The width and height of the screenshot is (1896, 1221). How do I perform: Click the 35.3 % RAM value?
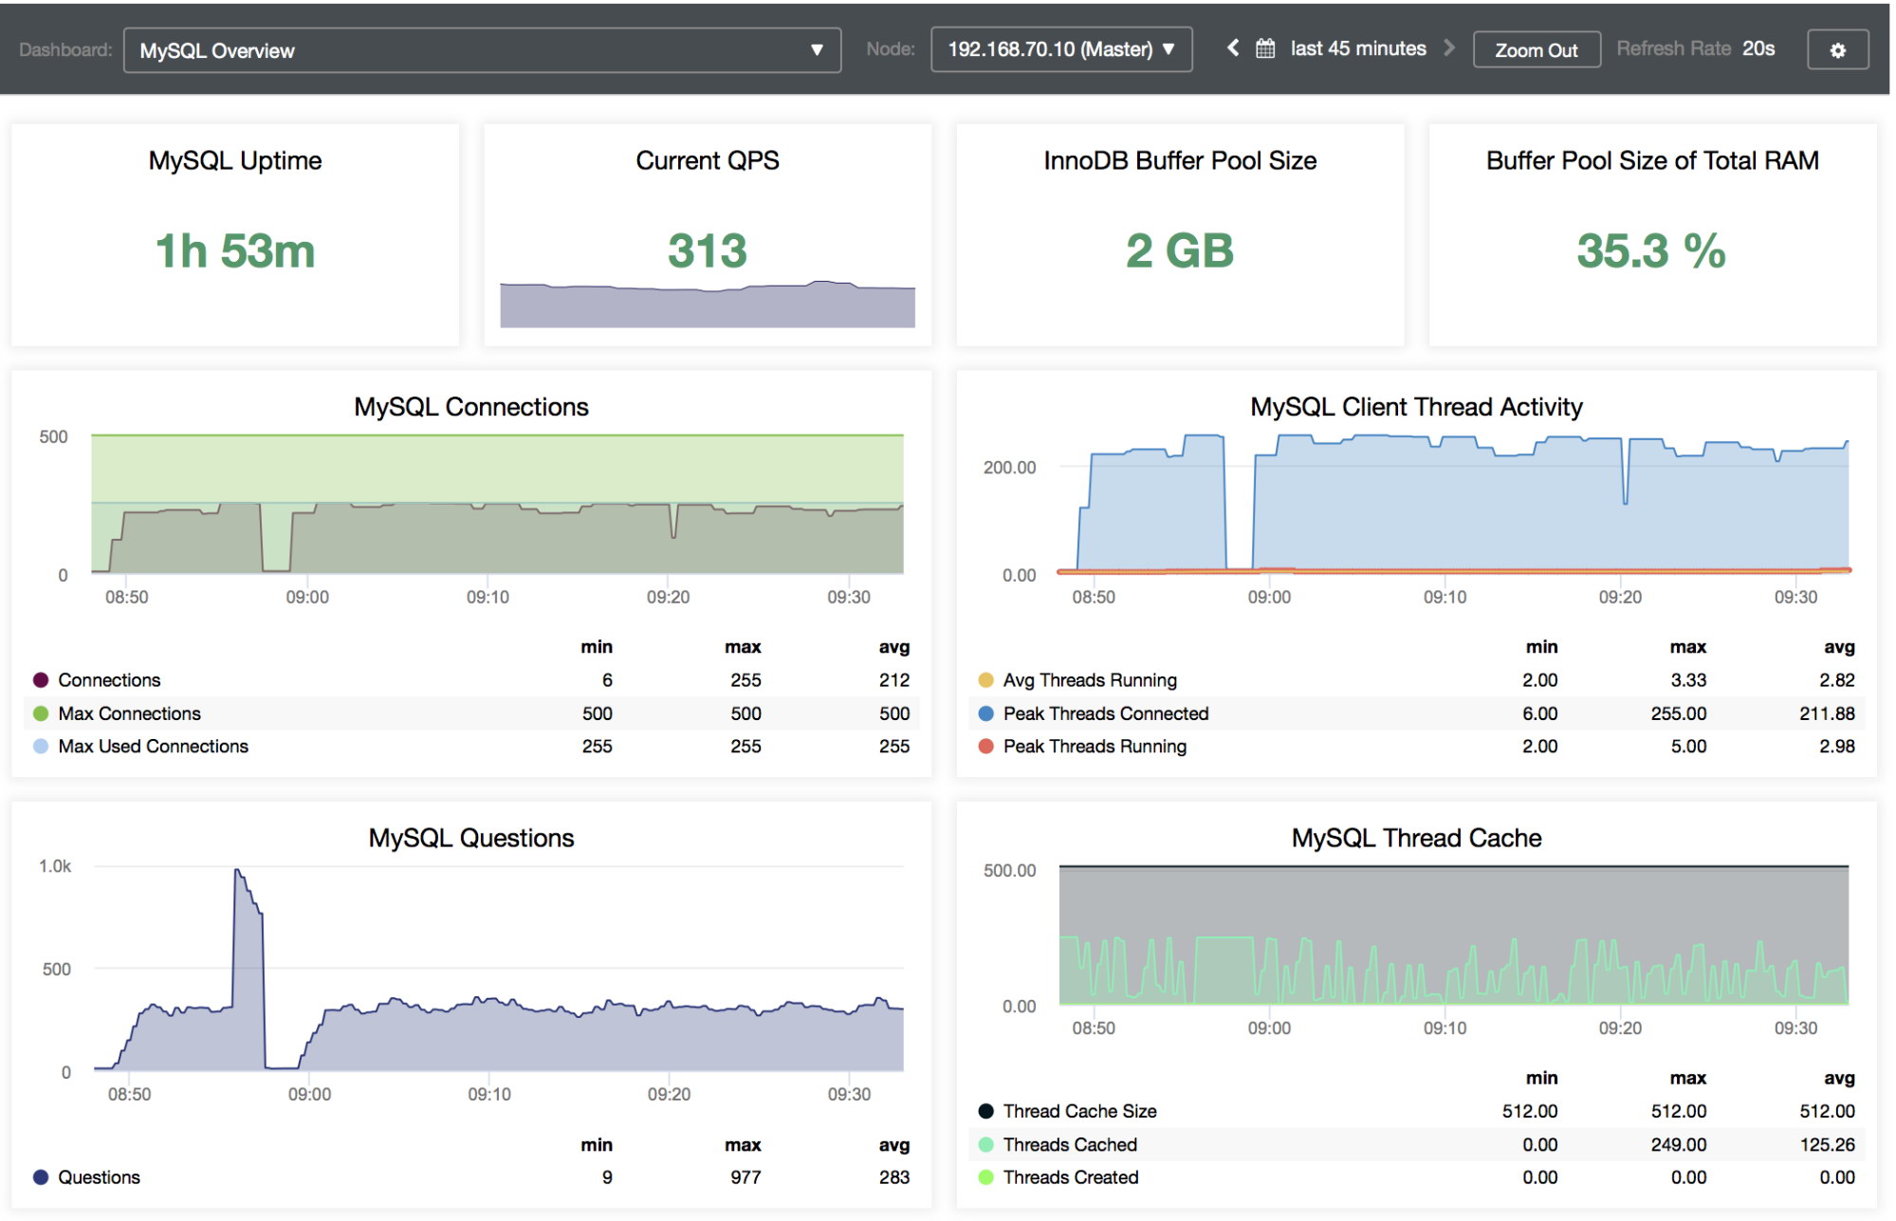pos(1651,251)
